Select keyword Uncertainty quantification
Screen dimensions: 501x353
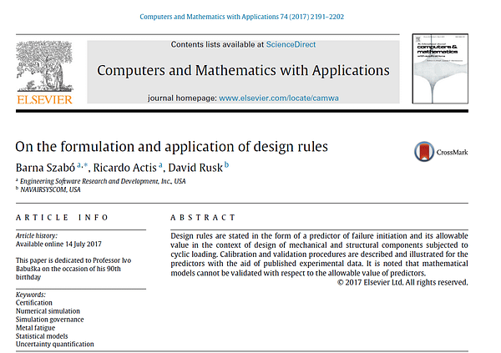click(55, 344)
